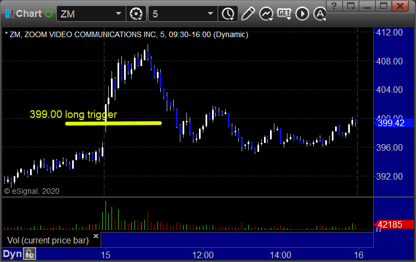
Task: Click the 399.42 current price marker
Action: (394, 123)
